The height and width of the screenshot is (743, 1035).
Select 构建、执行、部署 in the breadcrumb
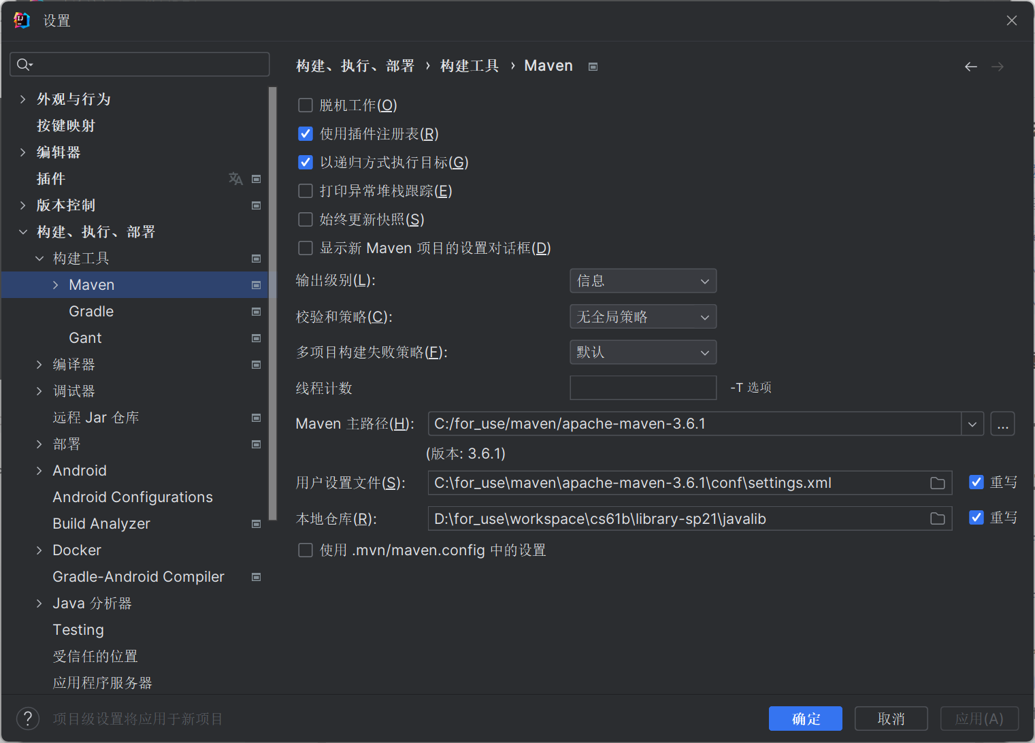pos(355,65)
